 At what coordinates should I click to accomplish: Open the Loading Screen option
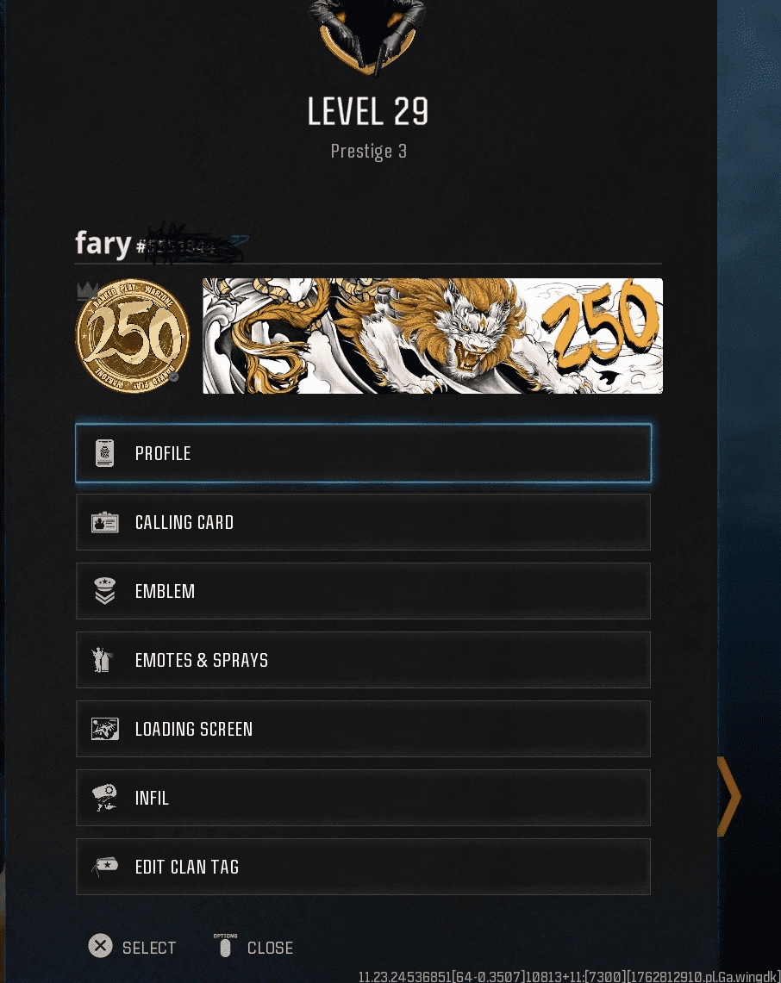[363, 729]
